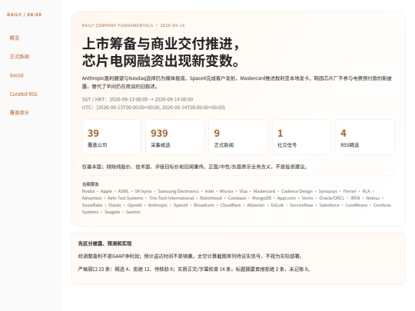The height and width of the screenshot is (311, 415).
Task: Click the line starting 严格窗口 22 条
Action: pyautogui.click(x=194, y=270)
